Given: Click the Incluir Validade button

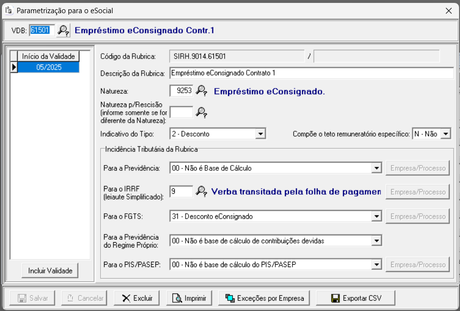Looking at the screenshot, I should tap(50, 270).
